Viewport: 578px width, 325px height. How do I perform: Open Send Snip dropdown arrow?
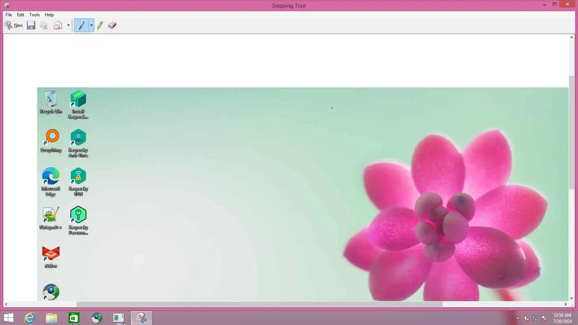(68, 25)
